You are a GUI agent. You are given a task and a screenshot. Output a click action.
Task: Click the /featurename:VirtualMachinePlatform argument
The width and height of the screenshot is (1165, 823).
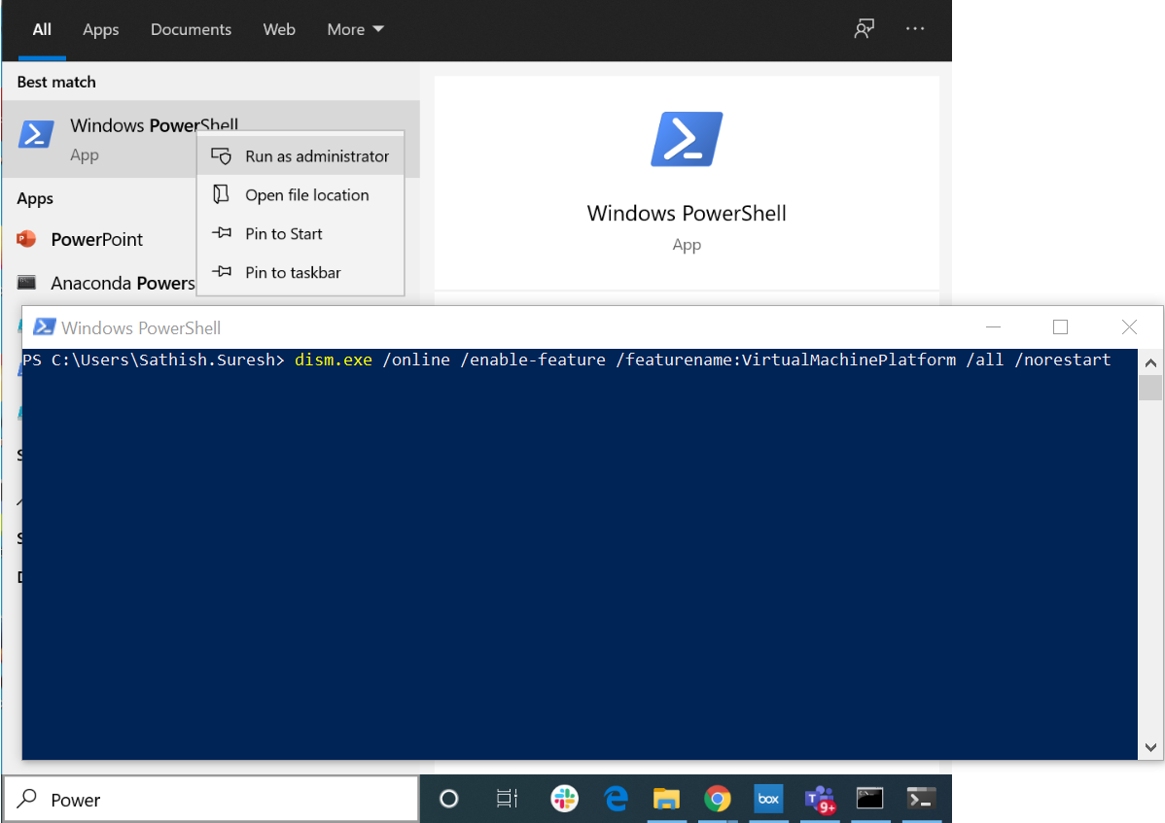786,360
